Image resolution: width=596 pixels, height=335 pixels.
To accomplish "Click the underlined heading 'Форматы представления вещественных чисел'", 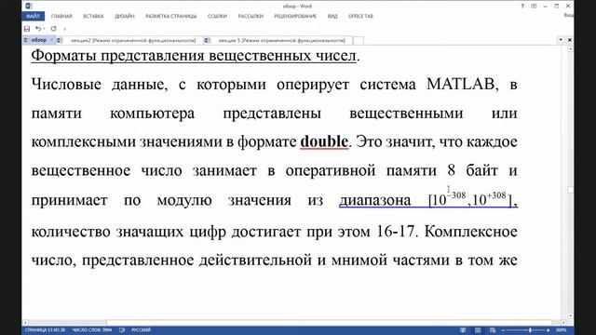I will (x=194, y=56).
